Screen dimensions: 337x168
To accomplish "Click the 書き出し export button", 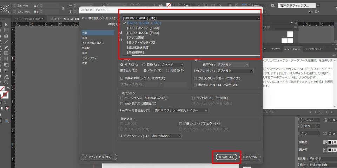I will tap(226, 157).
